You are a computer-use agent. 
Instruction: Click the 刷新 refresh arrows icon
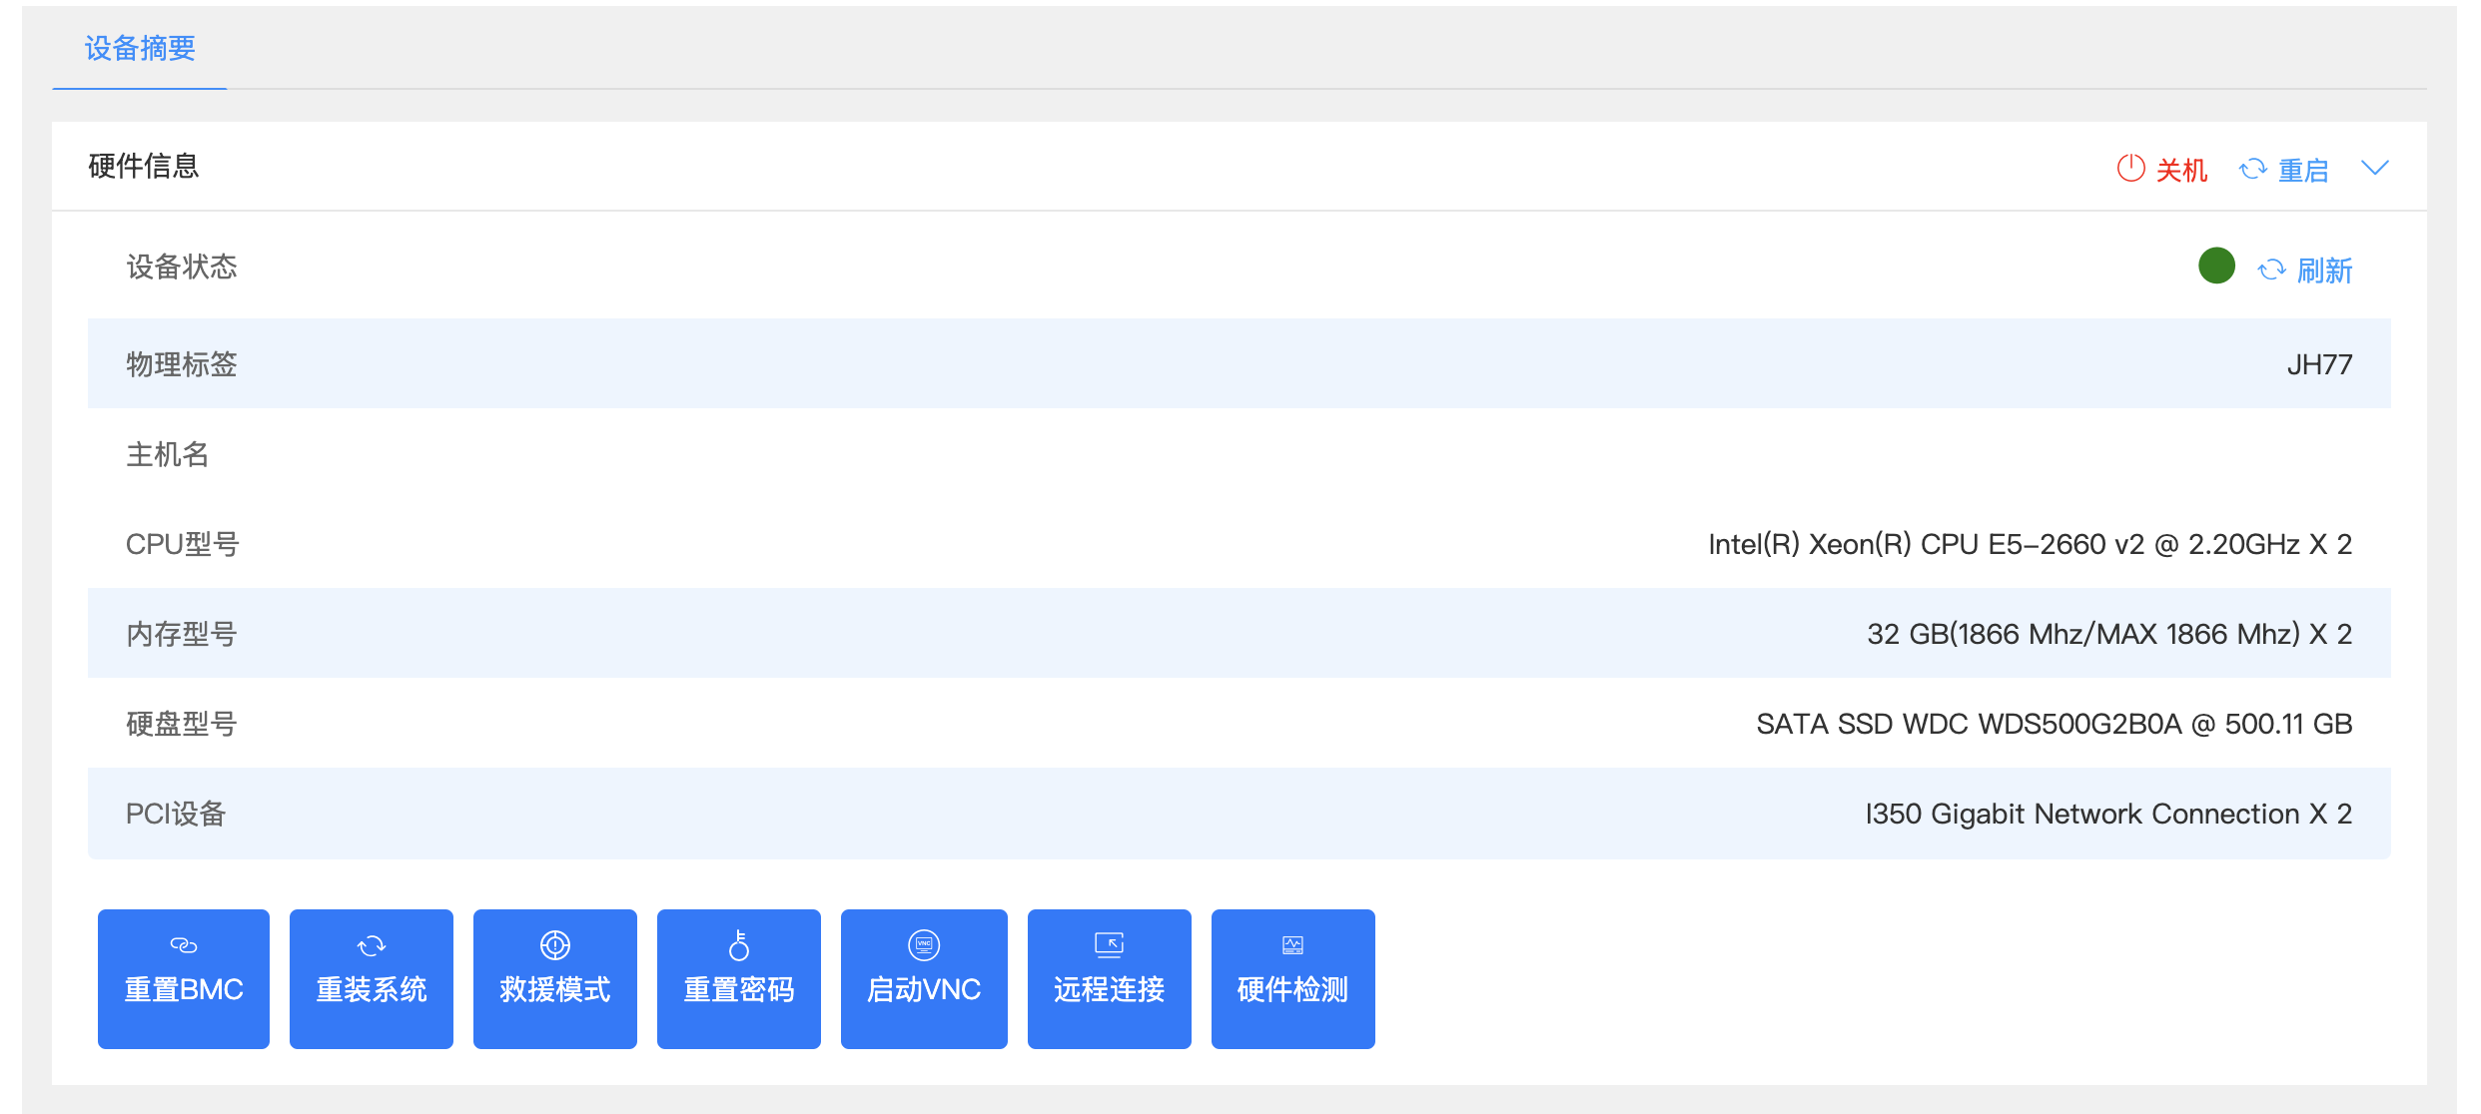2272,270
